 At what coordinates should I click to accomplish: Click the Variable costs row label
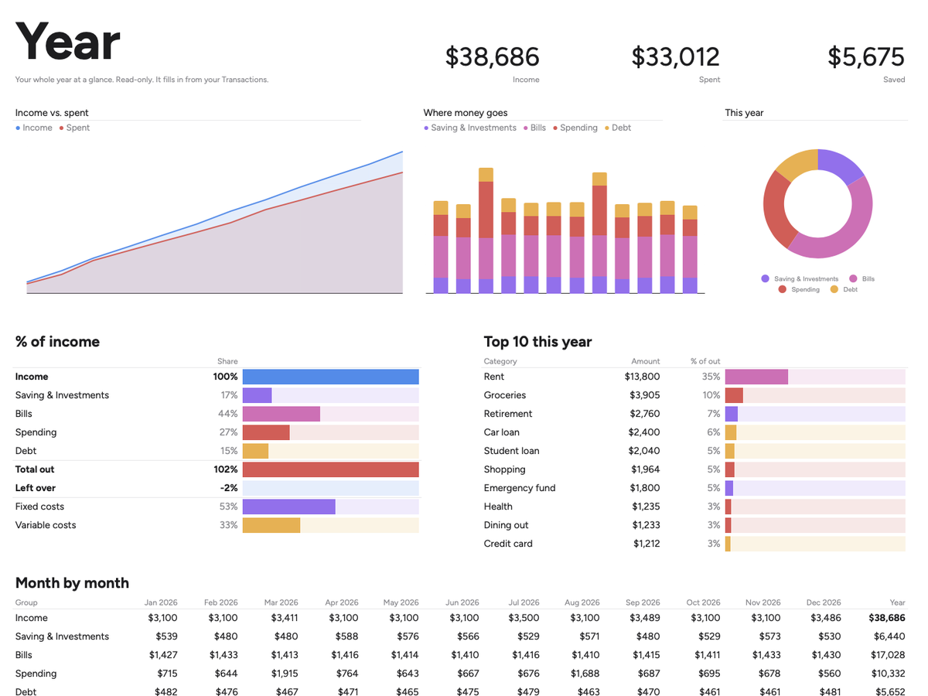[46, 525]
